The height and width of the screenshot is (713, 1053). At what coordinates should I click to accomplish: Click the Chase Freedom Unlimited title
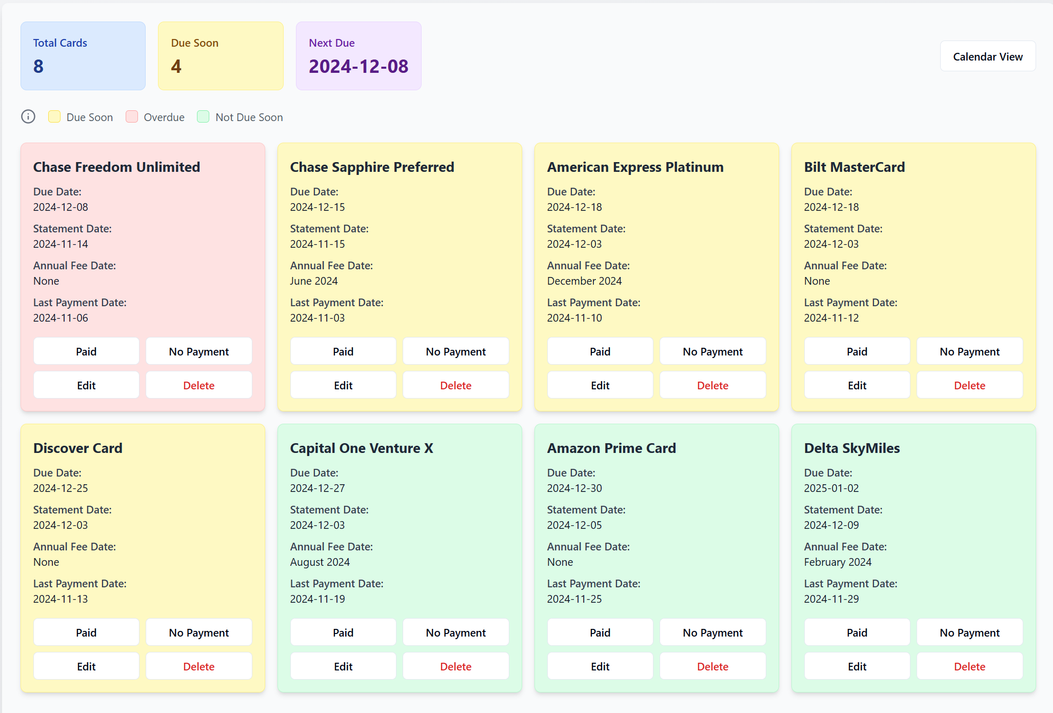[x=116, y=167]
